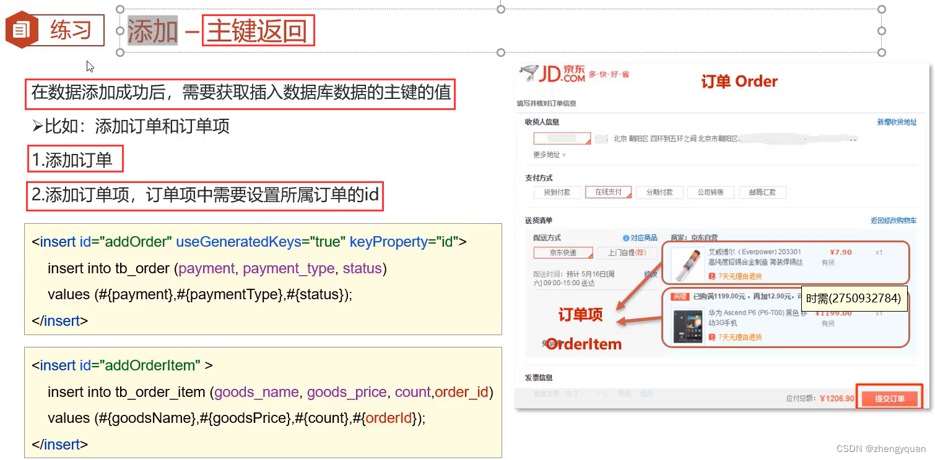Click the 7天无理由退货 icon under the Everpower item
Image resolution: width=935 pixels, height=460 pixels.
[712, 276]
